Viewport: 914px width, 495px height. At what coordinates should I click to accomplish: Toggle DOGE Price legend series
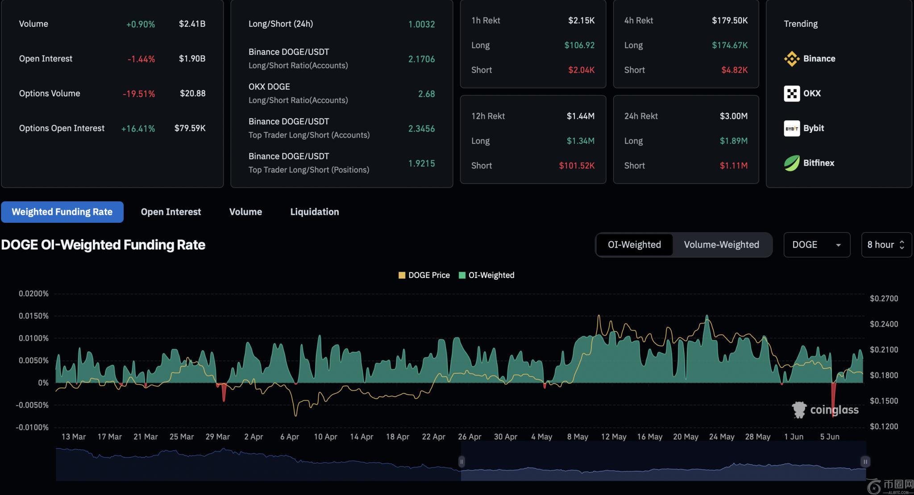(424, 275)
